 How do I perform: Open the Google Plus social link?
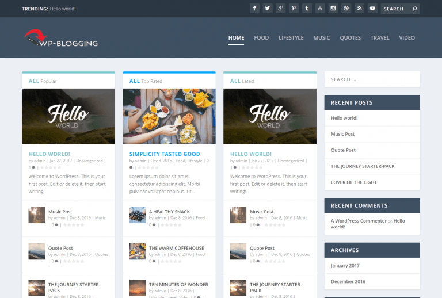click(280, 9)
